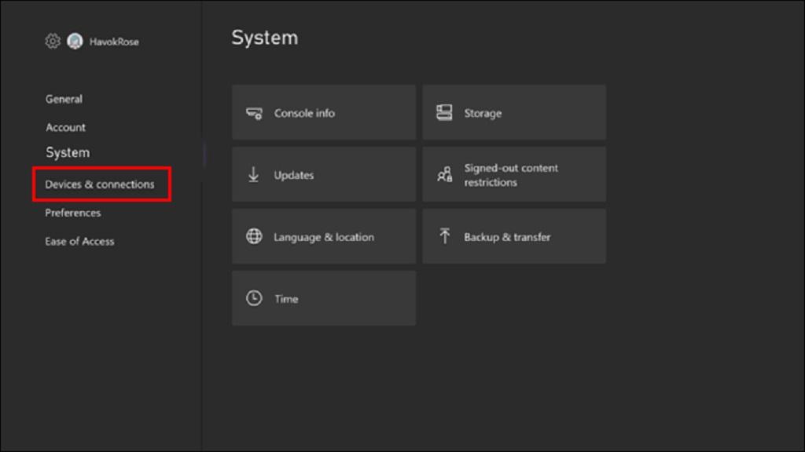
Task: Open Ease of Access settings
Action: point(79,242)
